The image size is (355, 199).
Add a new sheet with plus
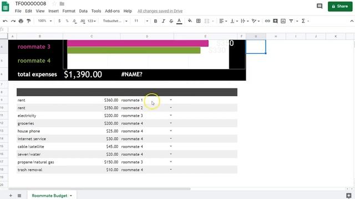tap(11, 195)
